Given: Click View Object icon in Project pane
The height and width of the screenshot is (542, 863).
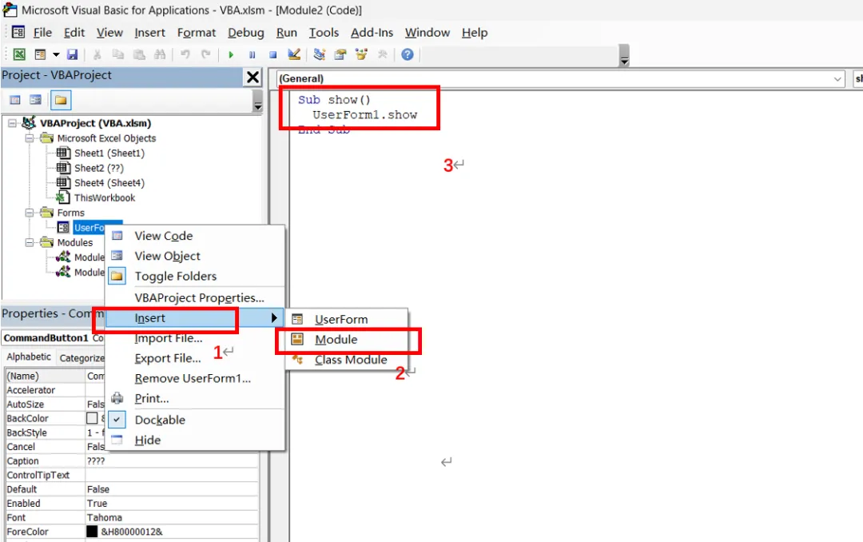Looking at the screenshot, I should click(36, 100).
